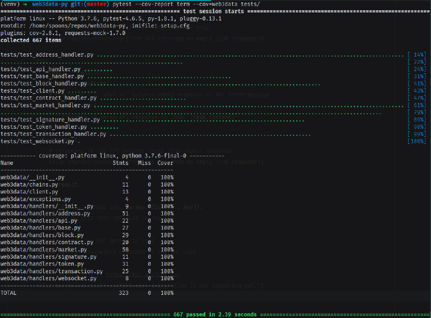Click the '667 passed in 2.39 seconds' summary
The image size is (431, 318).
(215, 314)
